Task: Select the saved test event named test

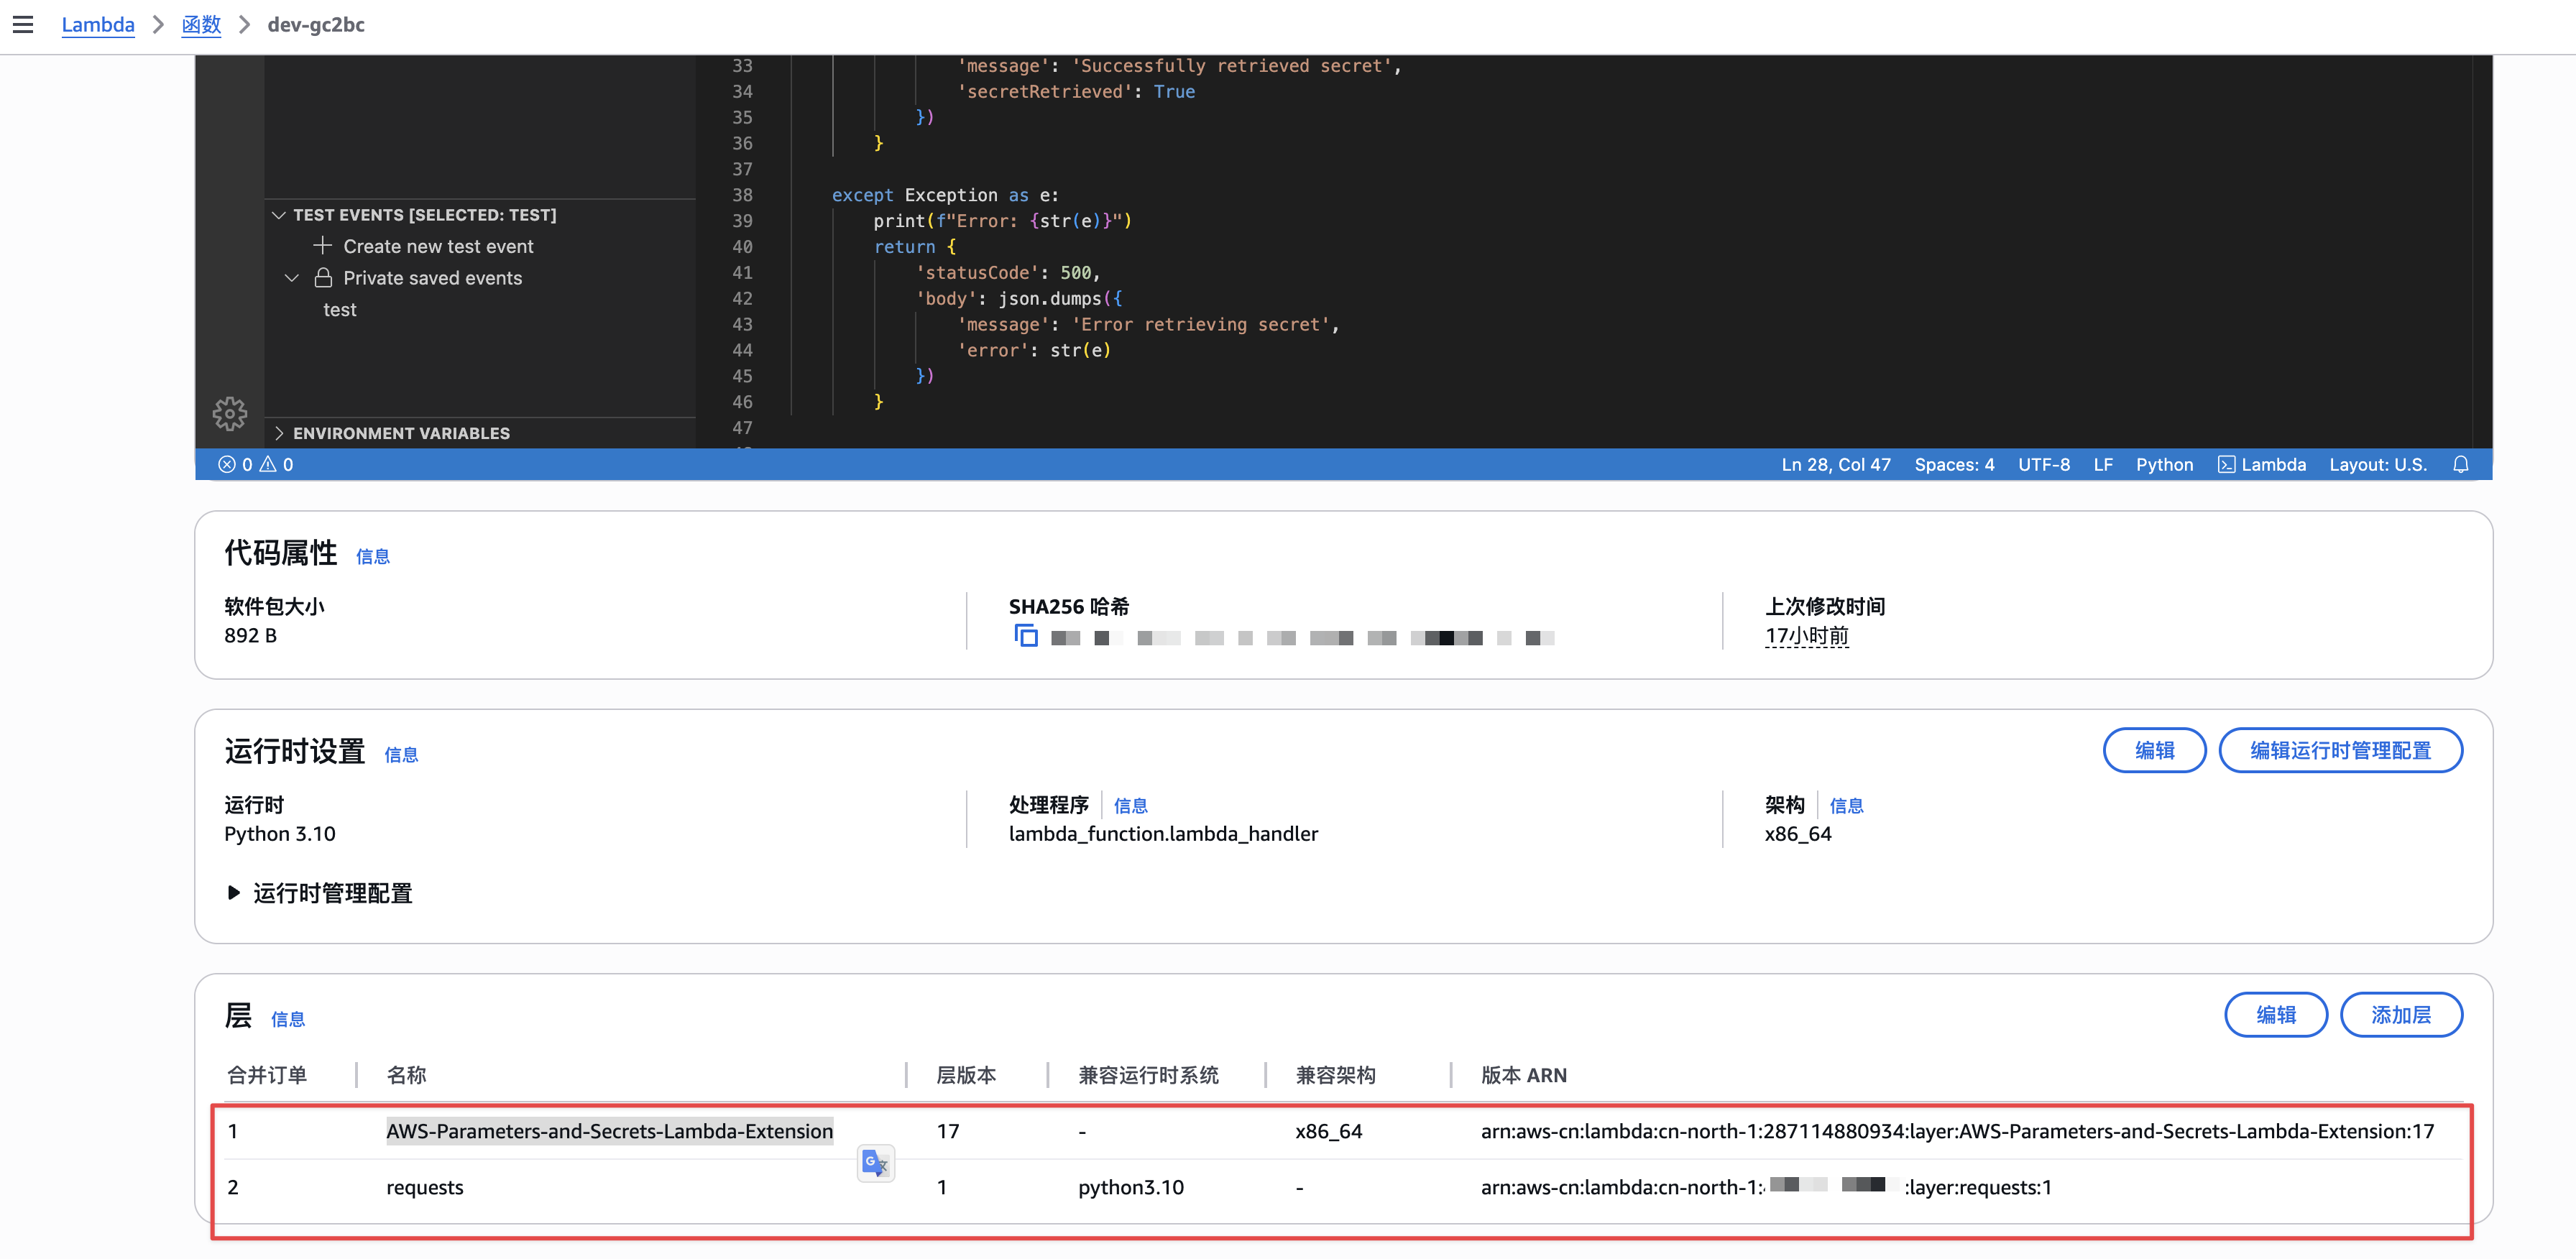Action: (x=340, y=310)
